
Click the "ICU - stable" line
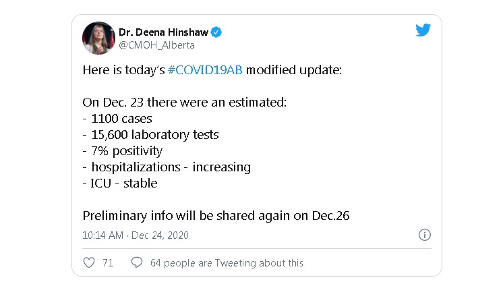coord(119,183)
